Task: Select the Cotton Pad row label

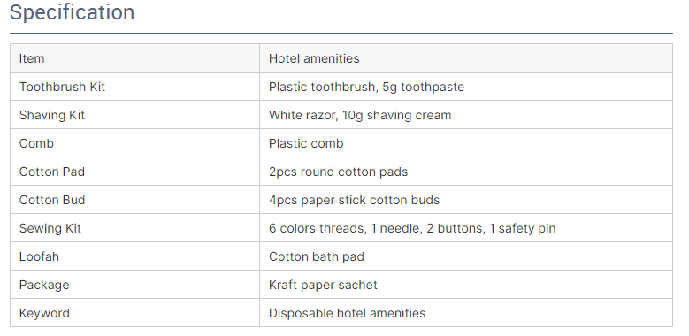Action: (x=135, y=172)
